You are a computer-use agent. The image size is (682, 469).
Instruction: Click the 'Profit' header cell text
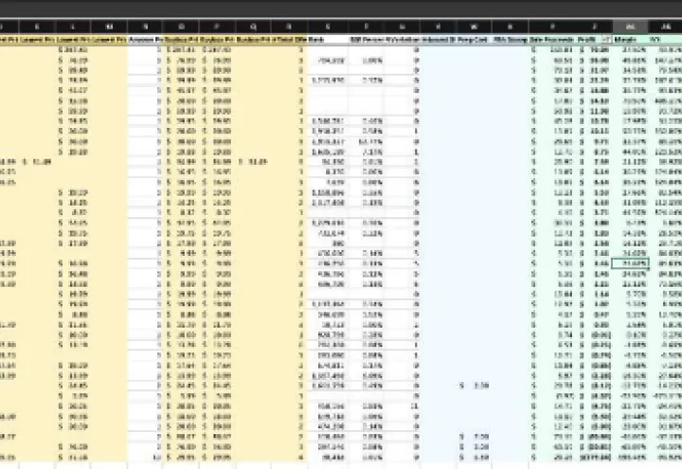586,40
